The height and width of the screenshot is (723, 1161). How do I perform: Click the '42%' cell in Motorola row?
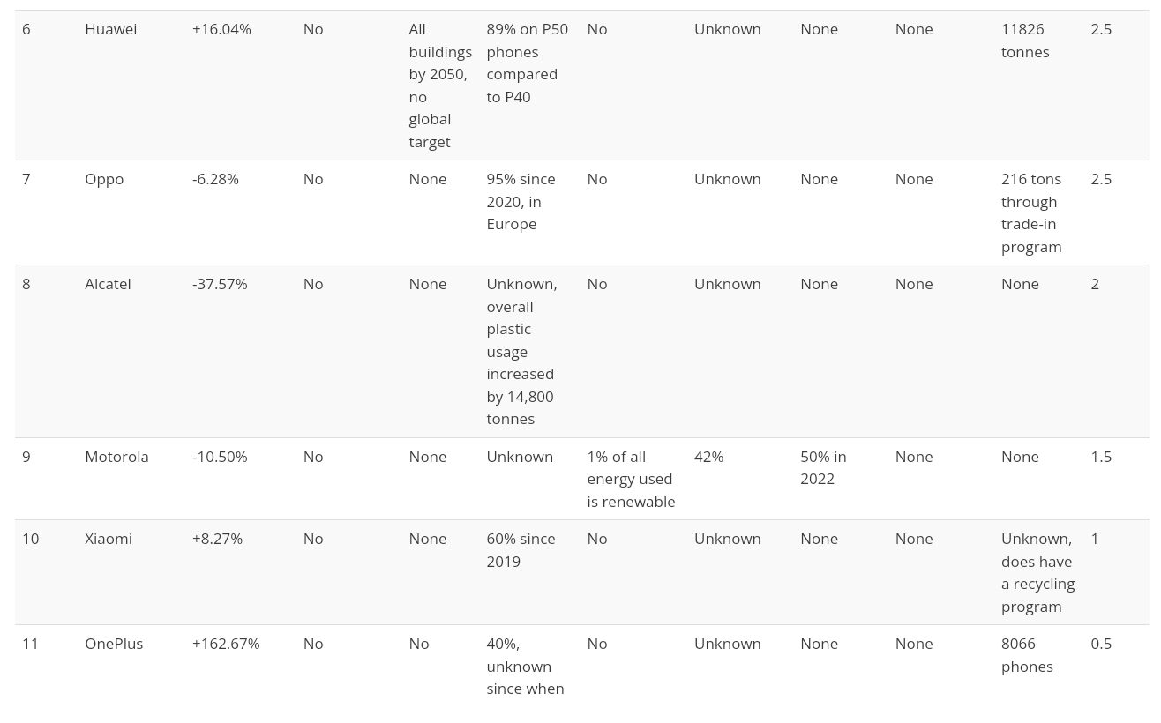(708, 457)
